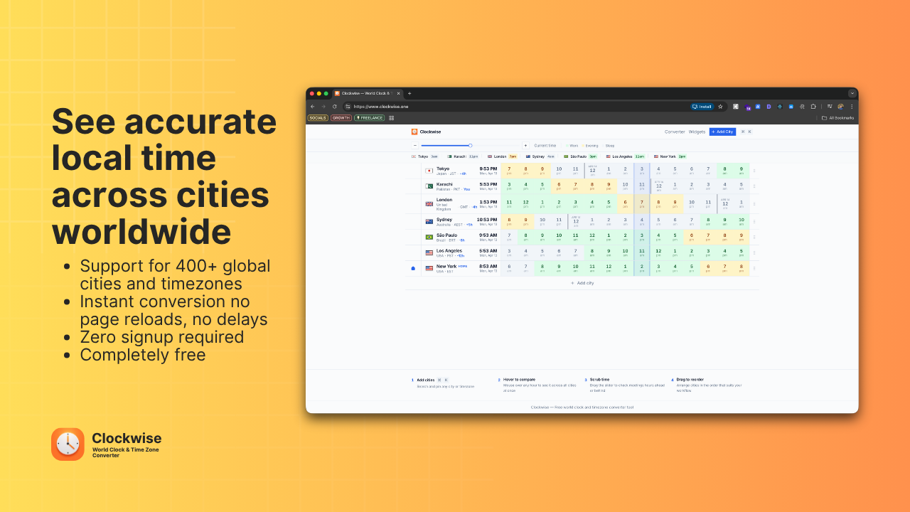Open a new browser tab with plus

coord(409,93)
